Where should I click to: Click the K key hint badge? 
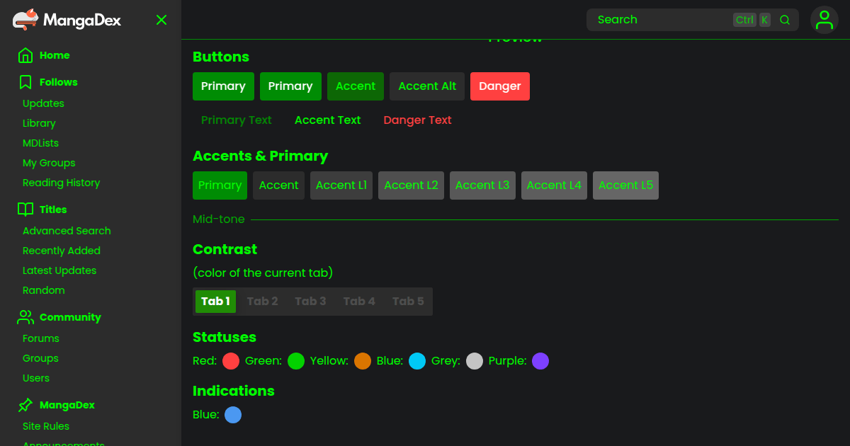click(765, 20)
